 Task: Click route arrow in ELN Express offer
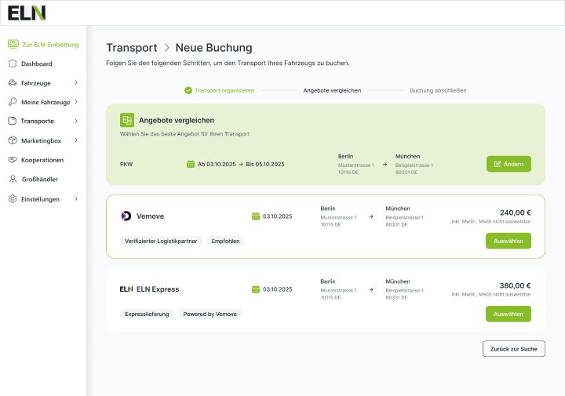pyautogui.click(x=370, y=289)
